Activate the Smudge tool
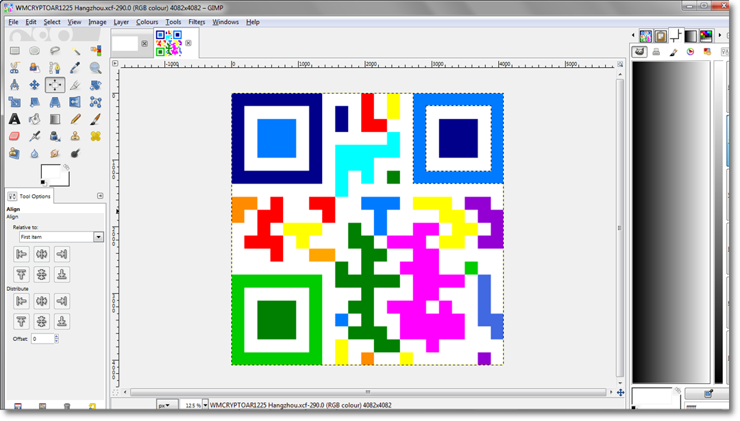740x421 pixels. [x=55, y=153]
